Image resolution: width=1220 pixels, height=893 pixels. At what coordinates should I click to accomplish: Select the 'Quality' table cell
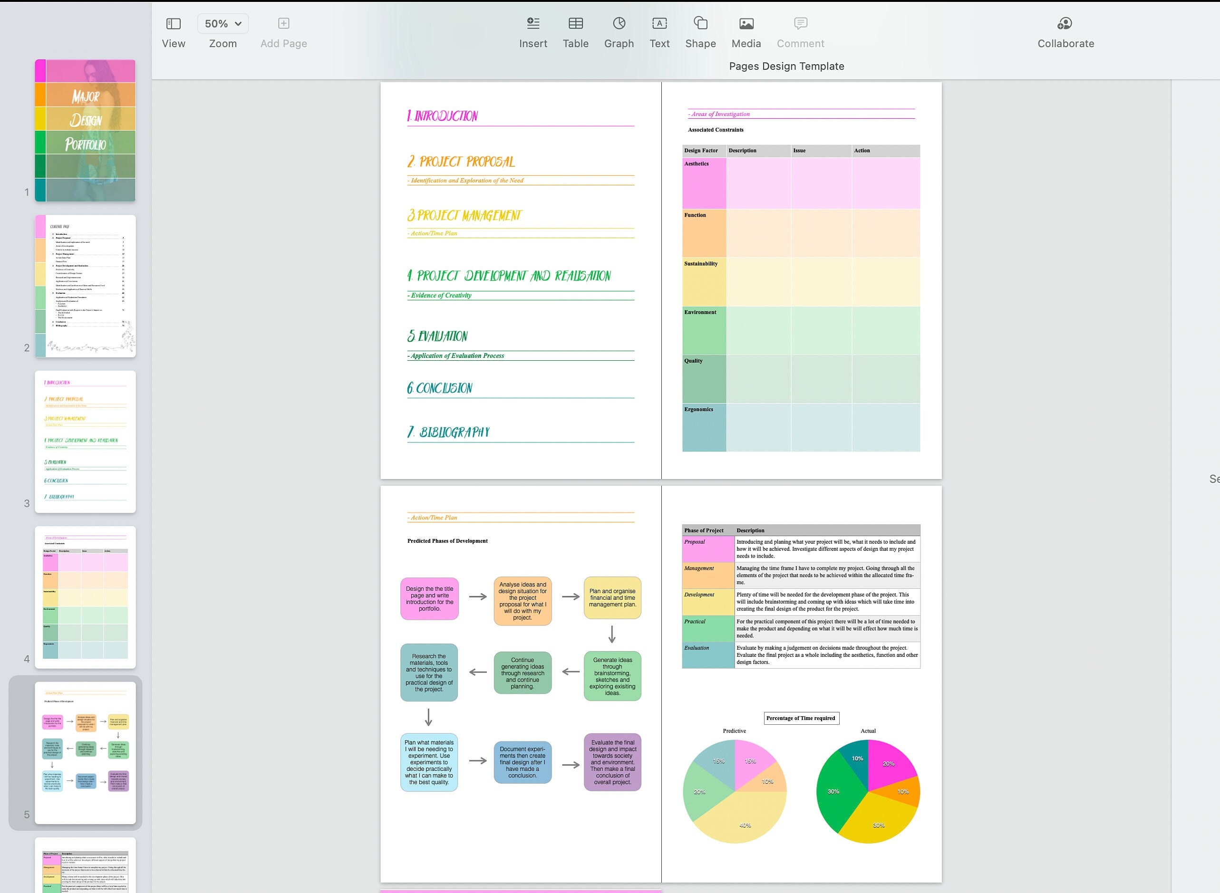[x=704, y=379]
